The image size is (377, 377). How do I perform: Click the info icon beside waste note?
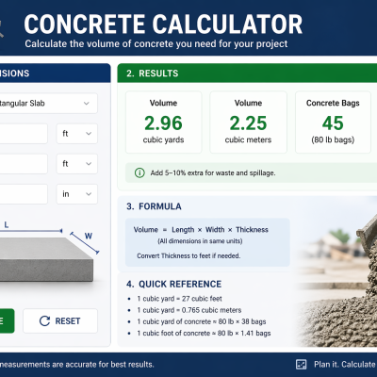tap(139, 172)
